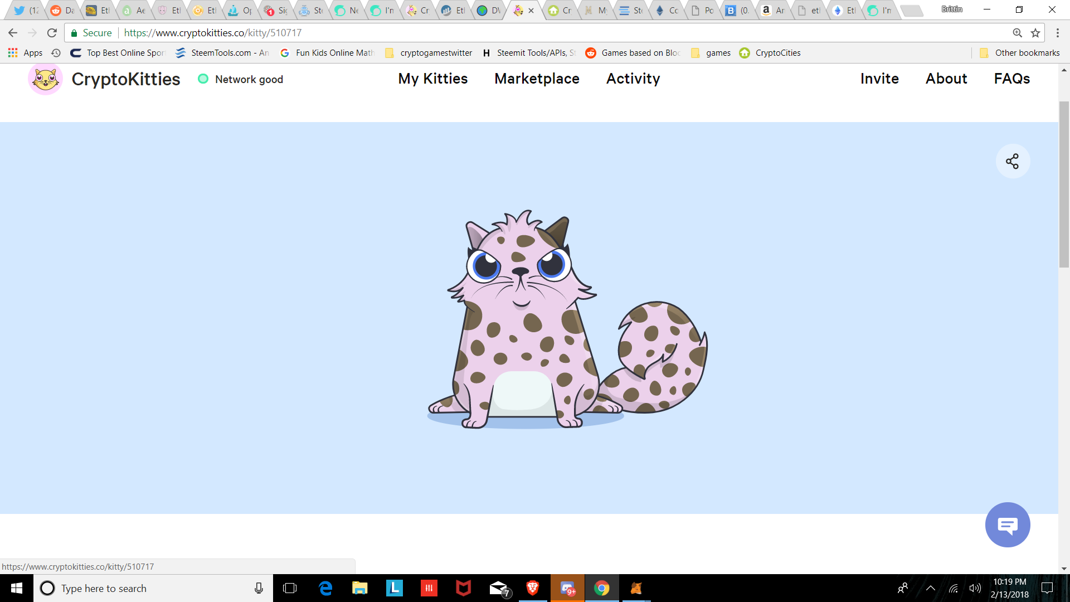
Task: Go to the Marketplace
Action: click(537, 79)
